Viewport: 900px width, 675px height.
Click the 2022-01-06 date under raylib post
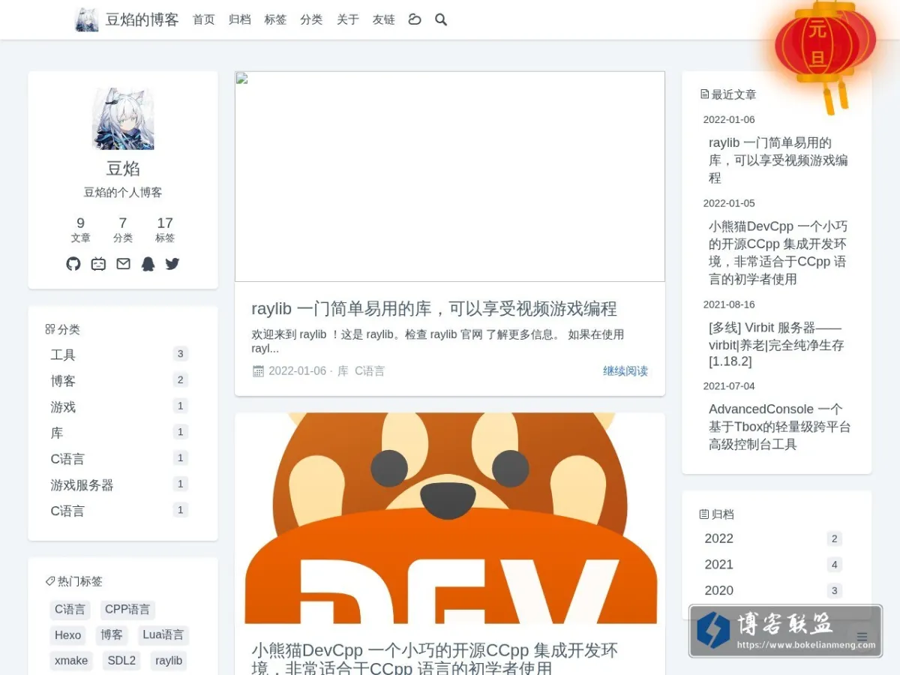point(297,370)
